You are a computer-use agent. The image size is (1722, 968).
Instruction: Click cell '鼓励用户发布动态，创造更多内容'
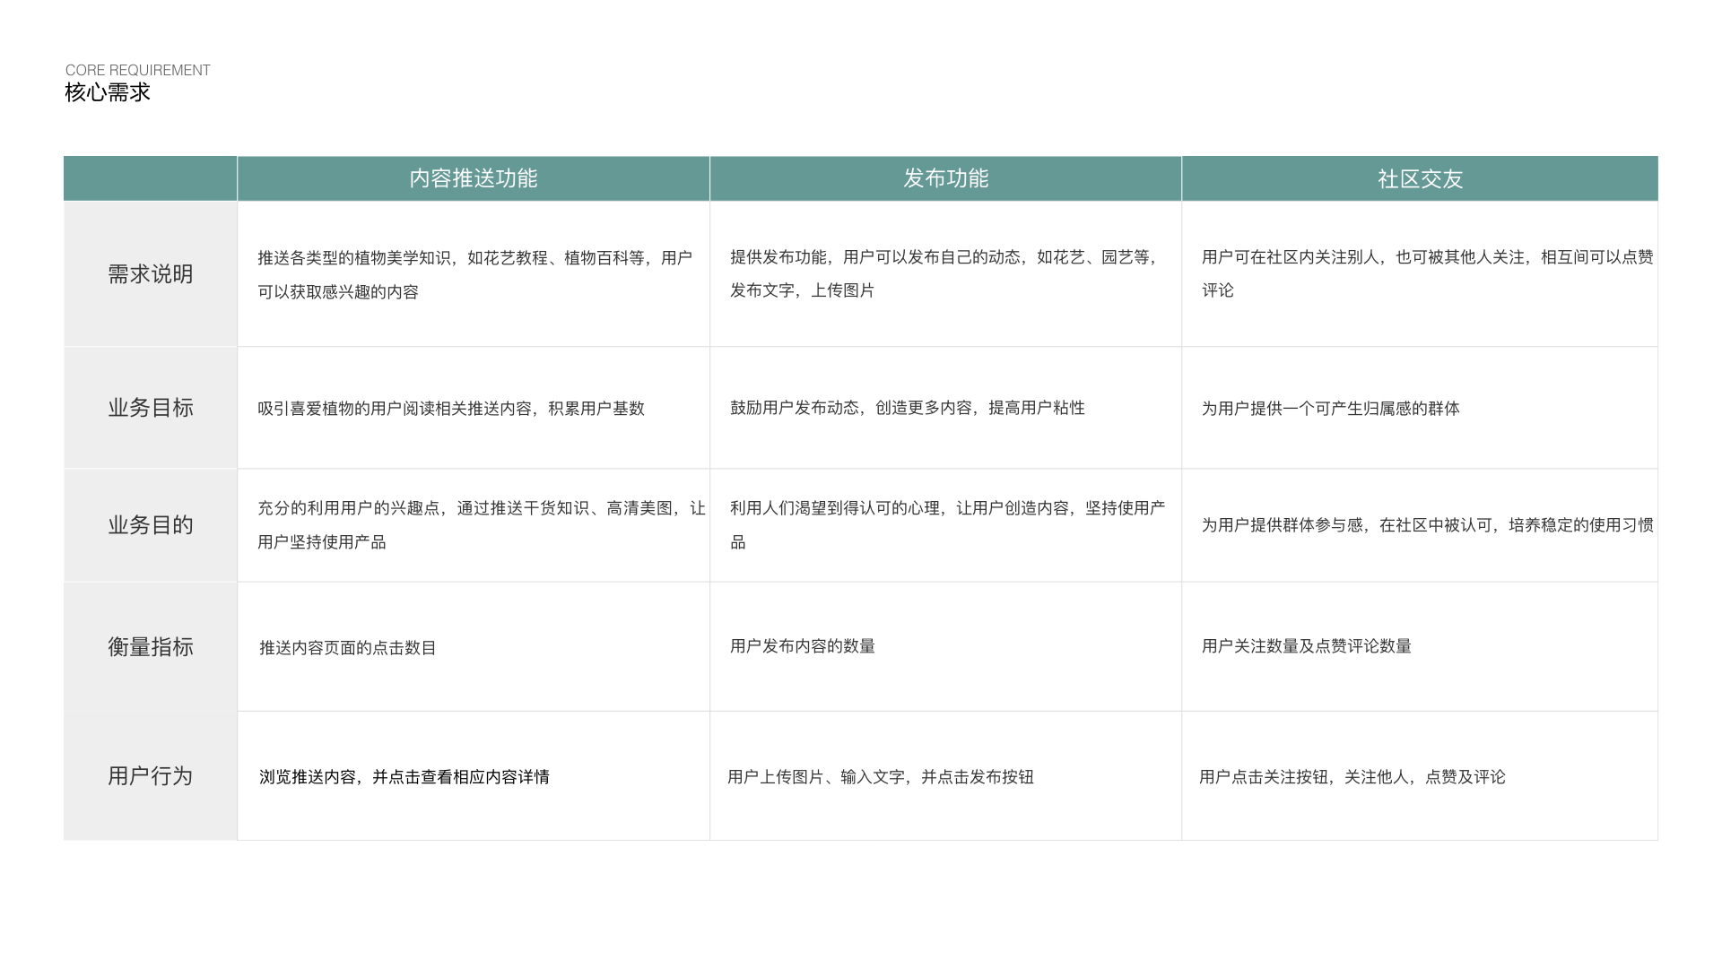point(945,408)
